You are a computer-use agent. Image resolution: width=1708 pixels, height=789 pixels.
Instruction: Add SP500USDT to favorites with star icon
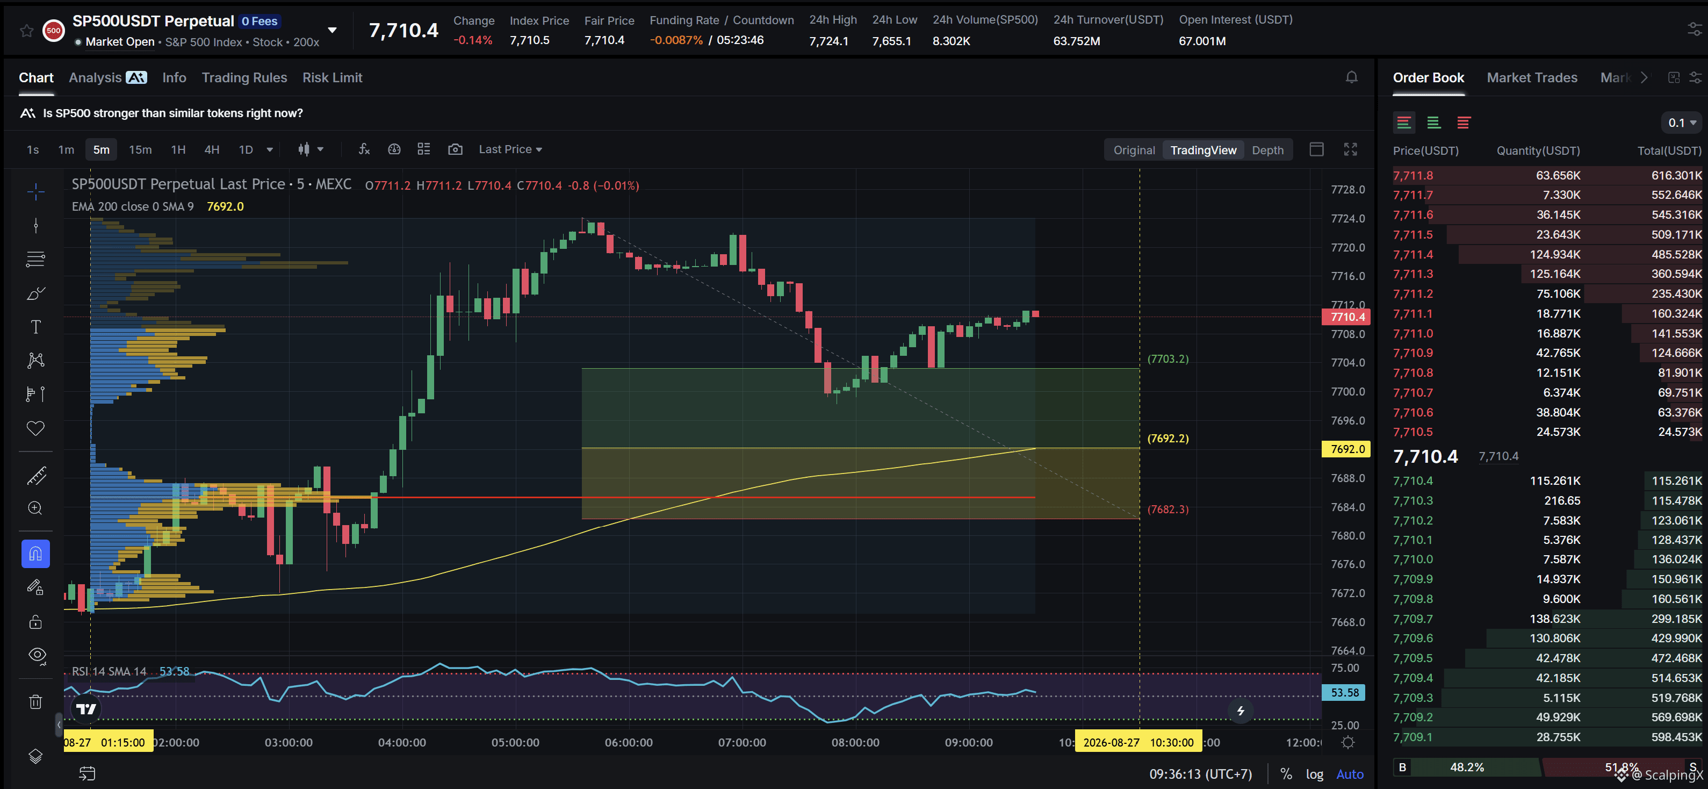point(26,31)
